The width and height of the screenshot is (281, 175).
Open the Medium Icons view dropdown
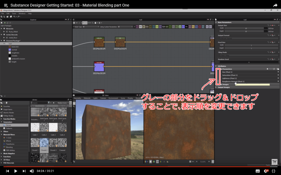[63, 103]
